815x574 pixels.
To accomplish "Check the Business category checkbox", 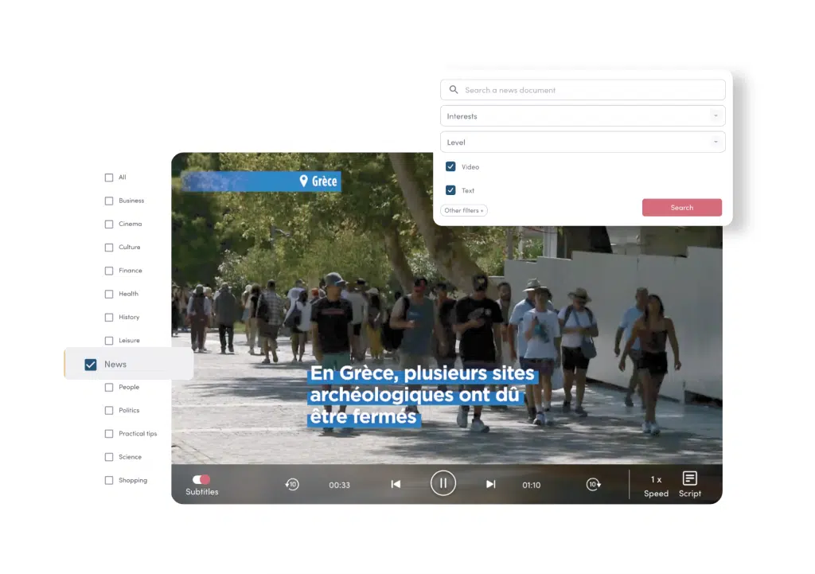I will (x=108, y=201).
